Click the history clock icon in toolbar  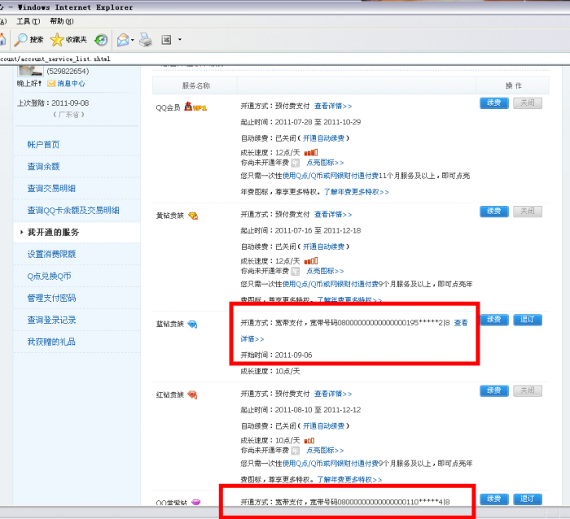pos(101,40)
